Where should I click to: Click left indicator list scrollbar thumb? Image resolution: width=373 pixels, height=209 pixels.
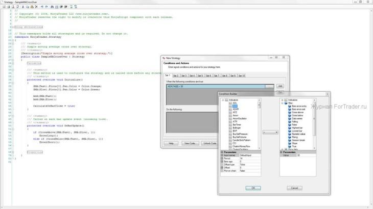259,105
